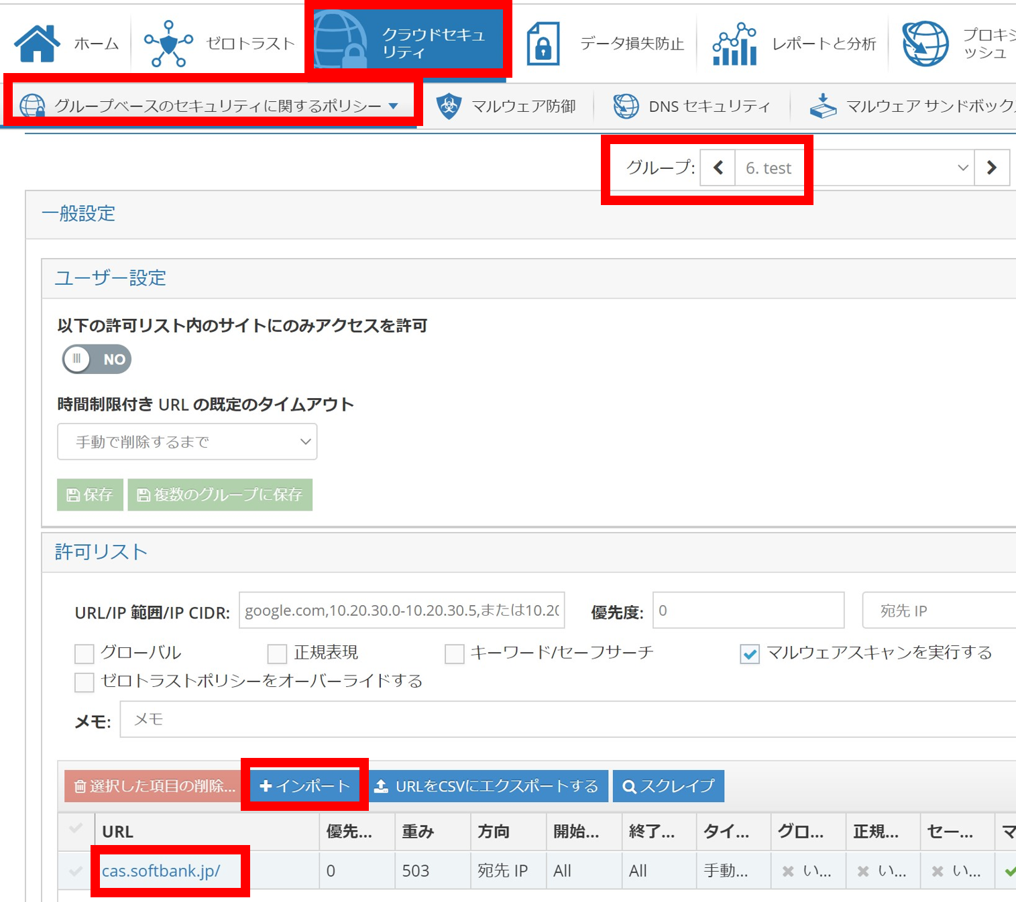
Task: Expand the グループ 6. test dropdown
Action: (x=962, y=168)
